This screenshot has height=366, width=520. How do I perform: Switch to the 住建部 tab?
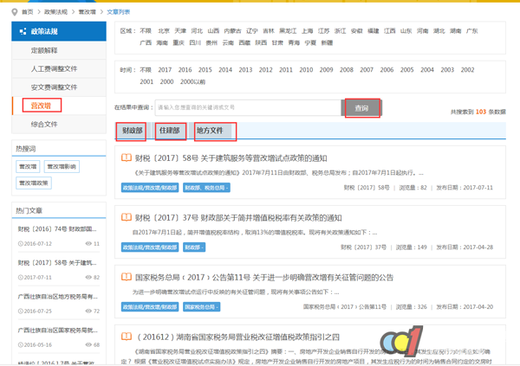click(170, 132)
